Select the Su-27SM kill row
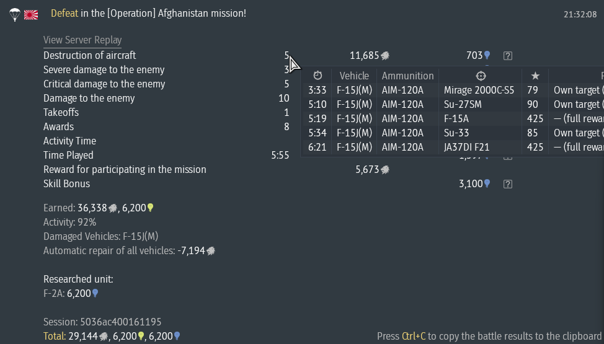 pyautogui.click(x=453, y=104)
